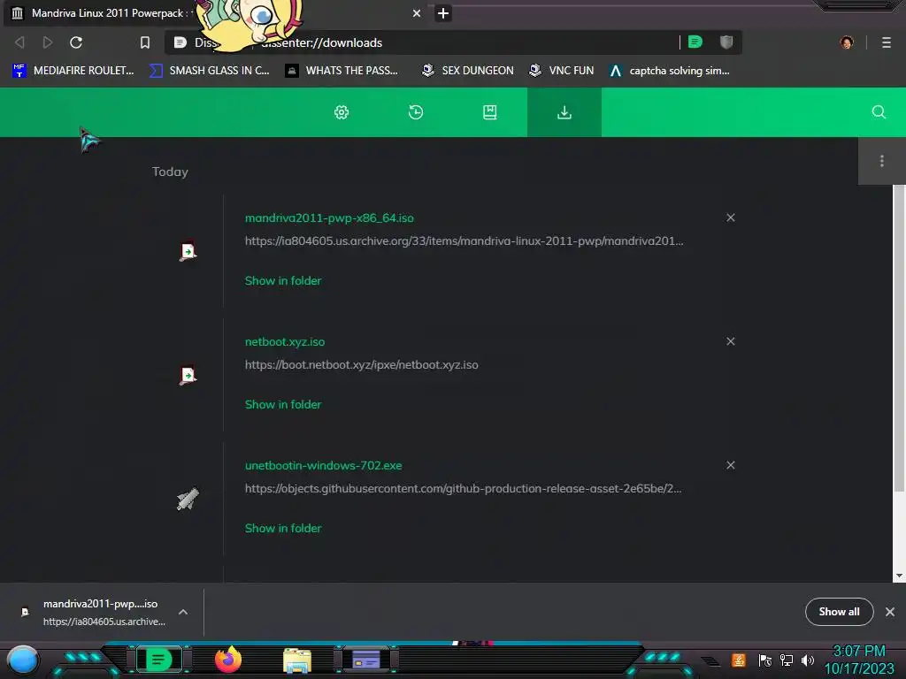Open the shields icon in address bar
Viewport: 906px width, 679px height.
pyautogui.click(x=726, y=42)
